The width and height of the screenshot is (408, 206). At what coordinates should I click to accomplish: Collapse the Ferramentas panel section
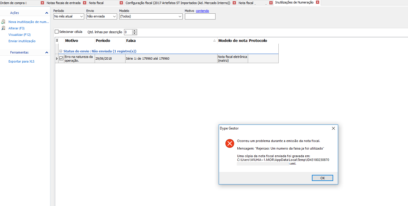point(47,52)
